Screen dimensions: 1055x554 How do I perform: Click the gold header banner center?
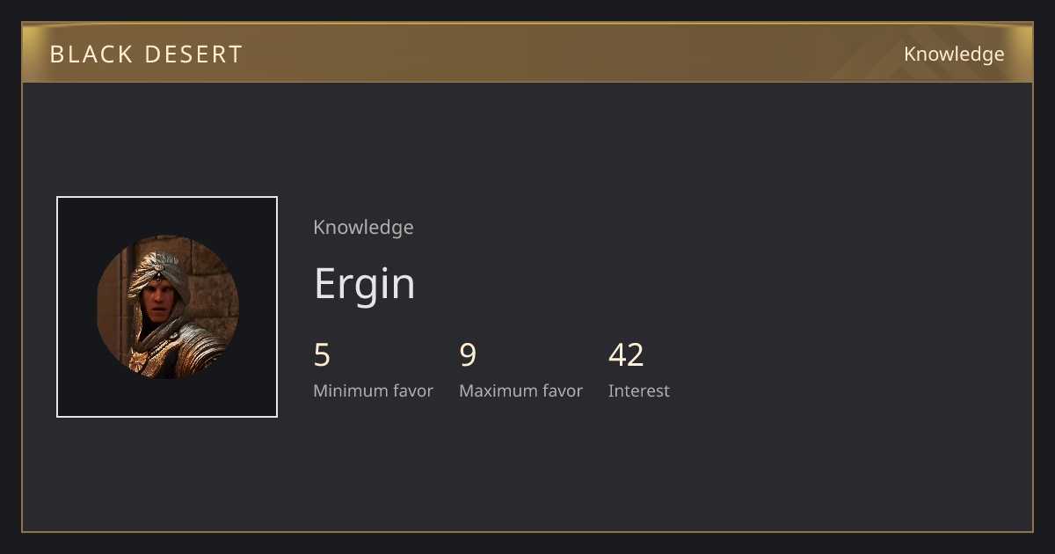527,53
